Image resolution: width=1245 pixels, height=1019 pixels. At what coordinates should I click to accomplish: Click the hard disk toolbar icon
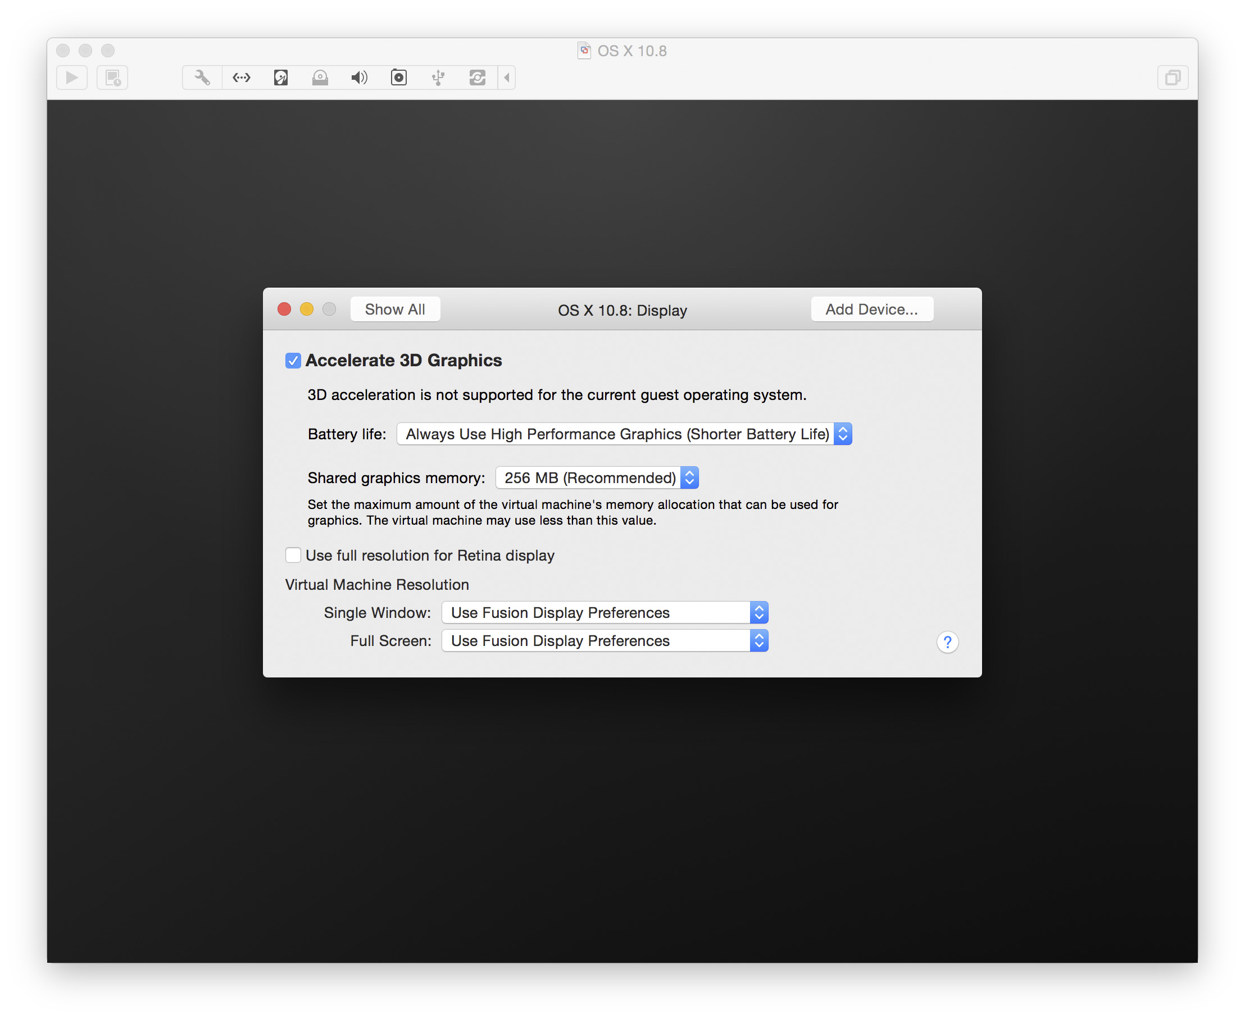click(280, 78)
